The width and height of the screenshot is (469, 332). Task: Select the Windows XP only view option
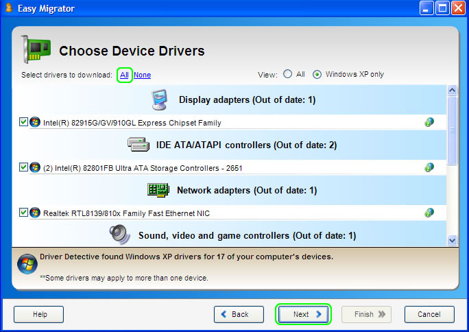[317, 74]
